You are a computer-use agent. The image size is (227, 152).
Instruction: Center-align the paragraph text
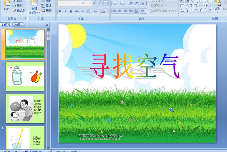click(120, 11)
